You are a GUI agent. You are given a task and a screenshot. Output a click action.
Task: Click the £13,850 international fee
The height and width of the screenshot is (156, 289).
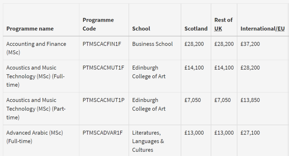pyautogui.click(x=250, y=100)
